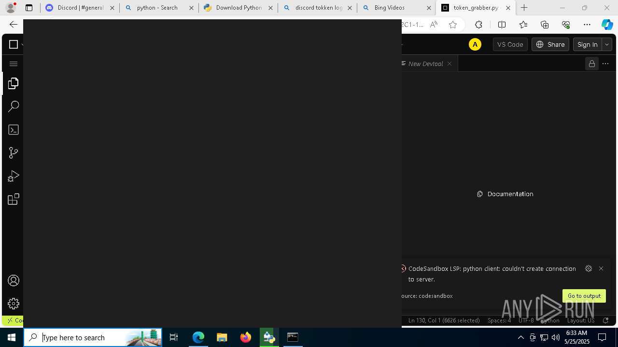Open Browser essentials heart icon
Image resolution: width=618 pixels, height=347 pixels.
coord(566,25)
